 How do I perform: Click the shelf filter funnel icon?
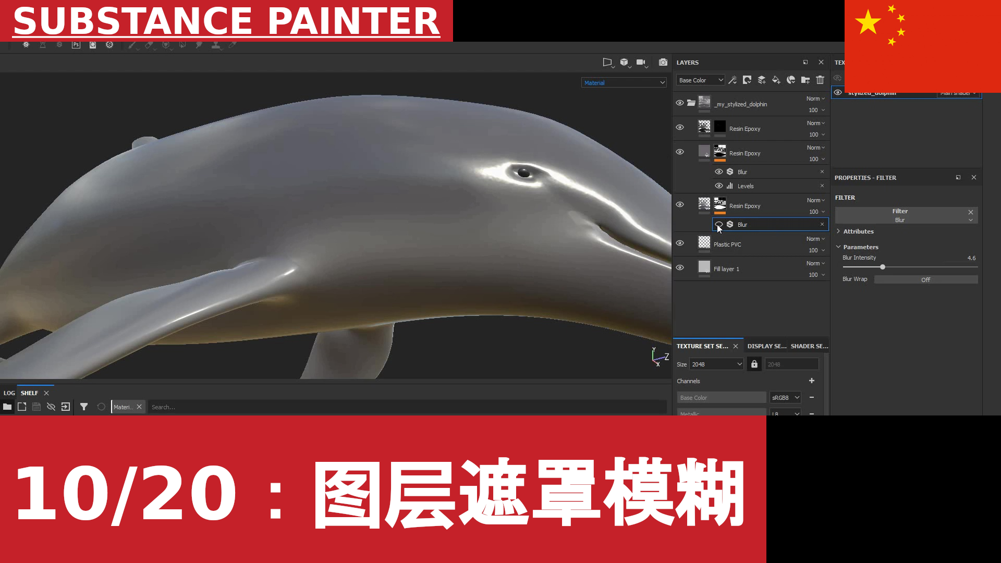tap(84, 407)
